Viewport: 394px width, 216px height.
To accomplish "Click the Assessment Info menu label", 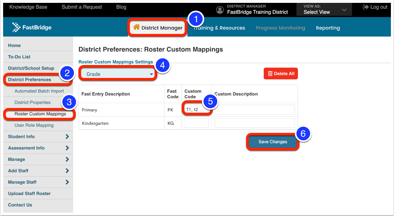I will tap(26, 148).
